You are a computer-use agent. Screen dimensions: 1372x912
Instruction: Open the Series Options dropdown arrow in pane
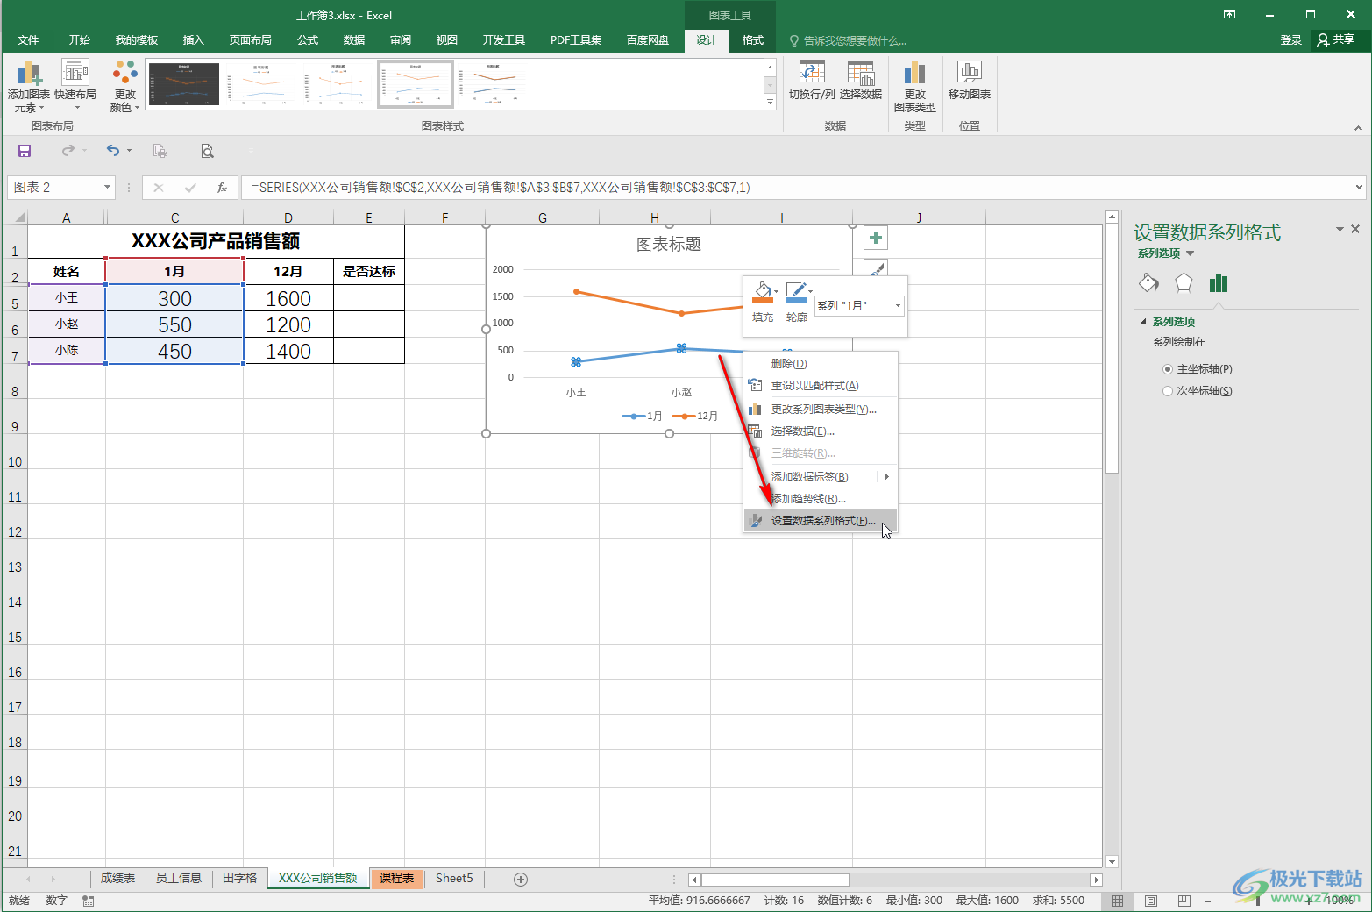(x=1190, y=253)
